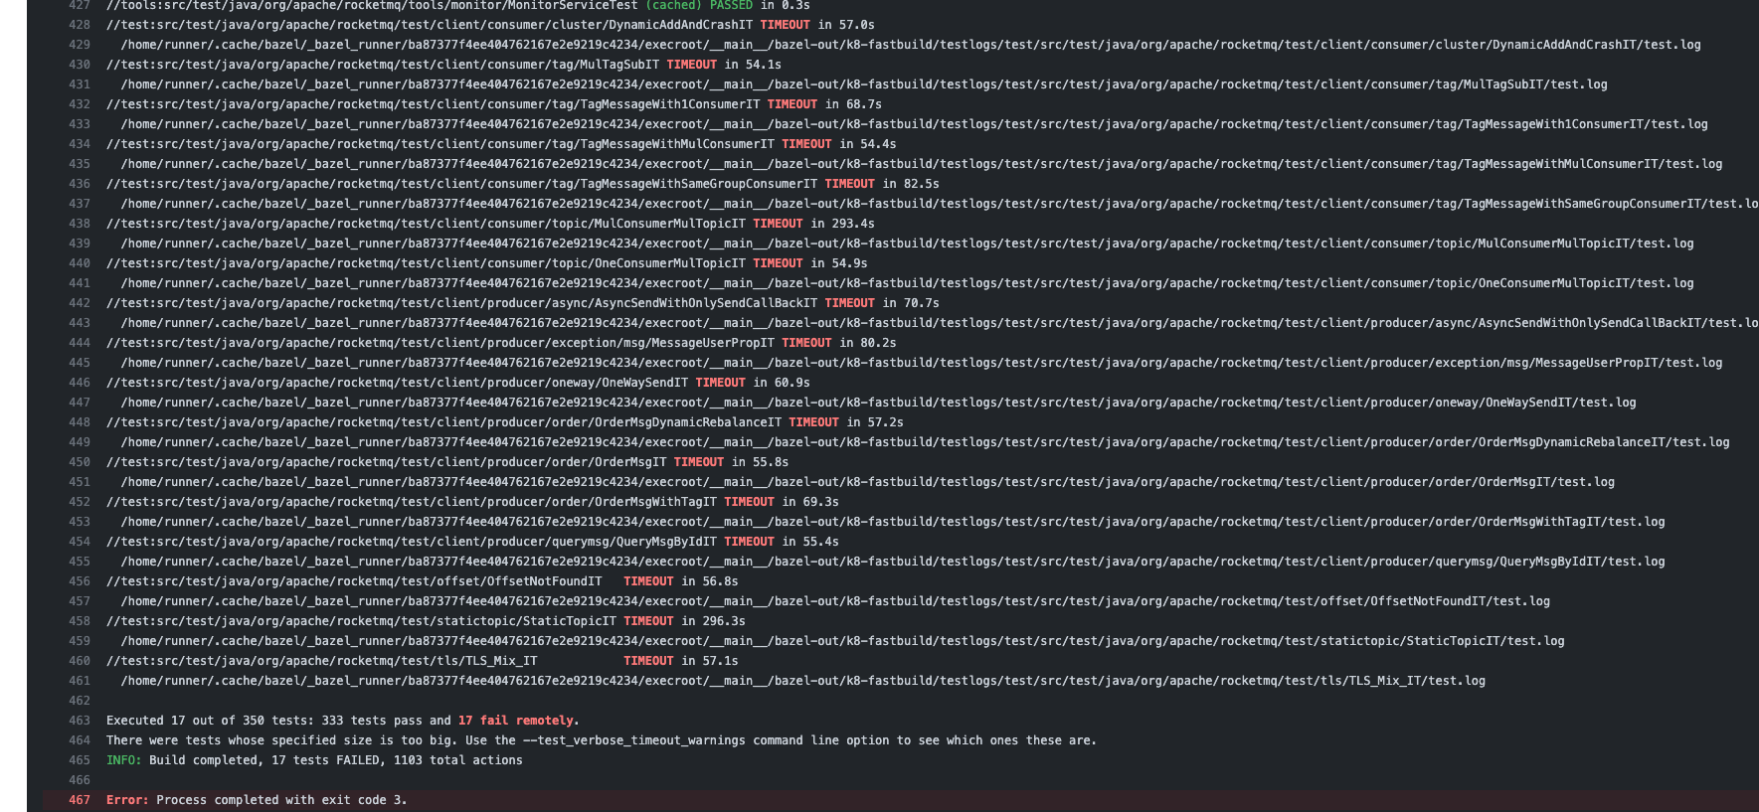Click the MulConsumerMulTopicIT TIMEOUT in 293.4s line
This screenshot has height=812, width=1759.
(x=490, y=224)
